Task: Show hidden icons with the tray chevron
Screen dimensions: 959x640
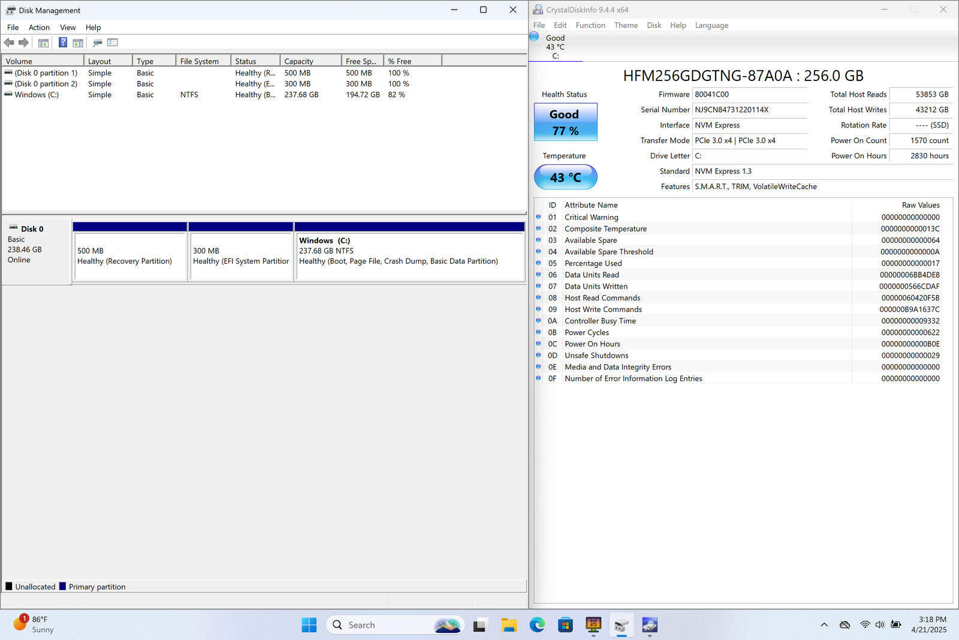Action: click(x=824, y=625)
